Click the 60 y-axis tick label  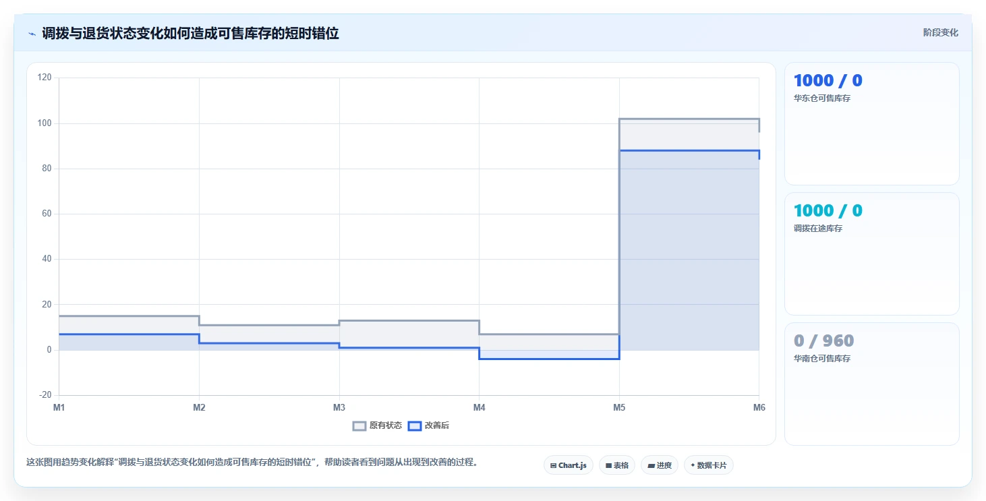47,214
